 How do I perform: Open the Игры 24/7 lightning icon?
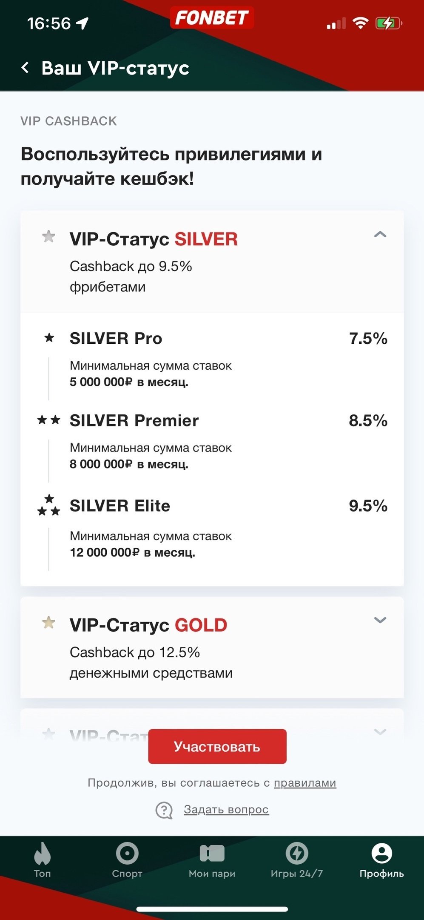tap(297, 854)
